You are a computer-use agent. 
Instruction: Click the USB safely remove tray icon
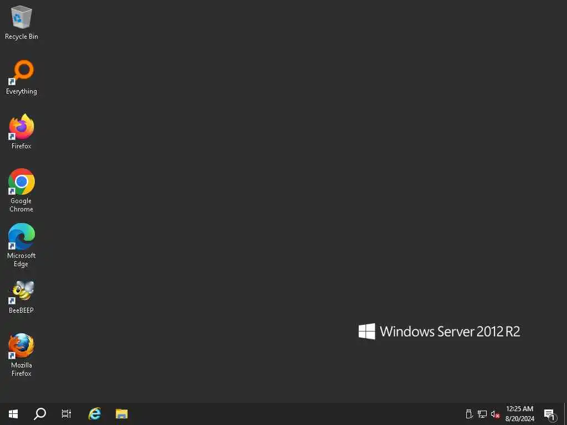469,414
